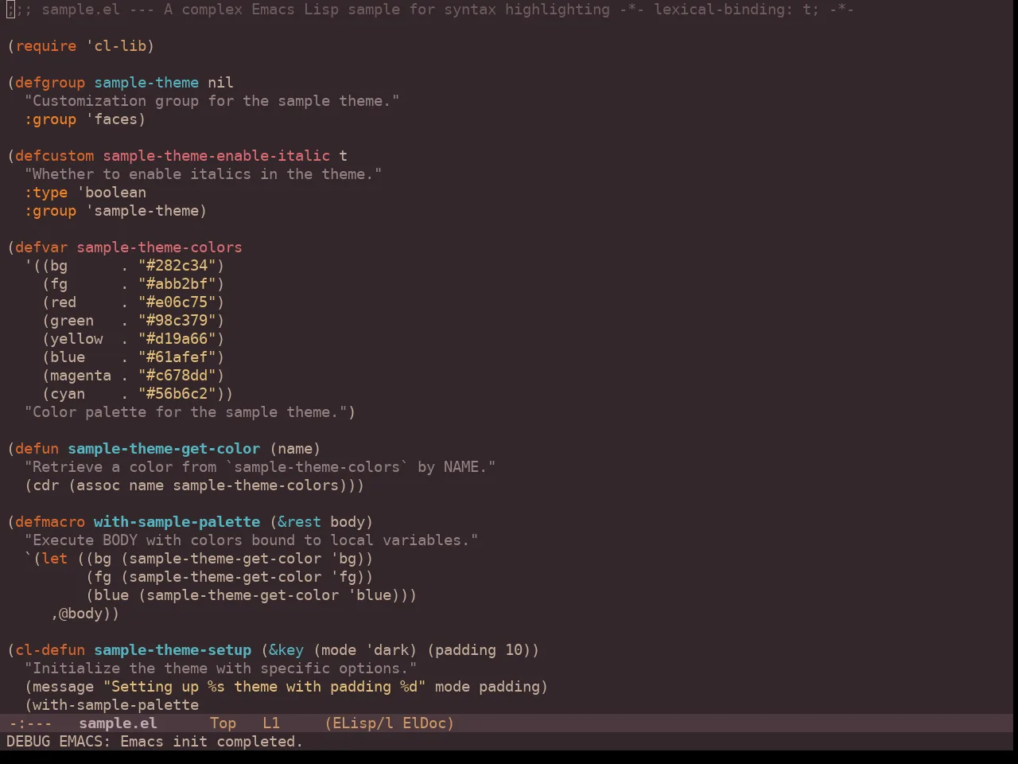This screenshot has width=1018, height=764.
Task: Click the 'defcustom' keyword
Action: (55, 156)
